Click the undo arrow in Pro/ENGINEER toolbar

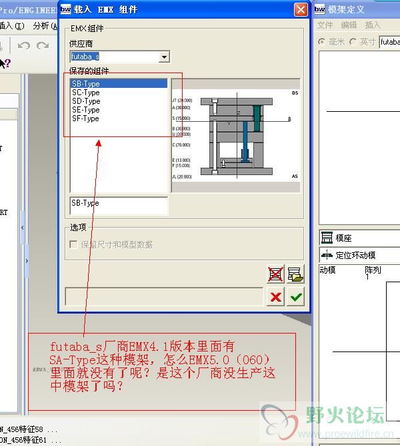point(23,45)
